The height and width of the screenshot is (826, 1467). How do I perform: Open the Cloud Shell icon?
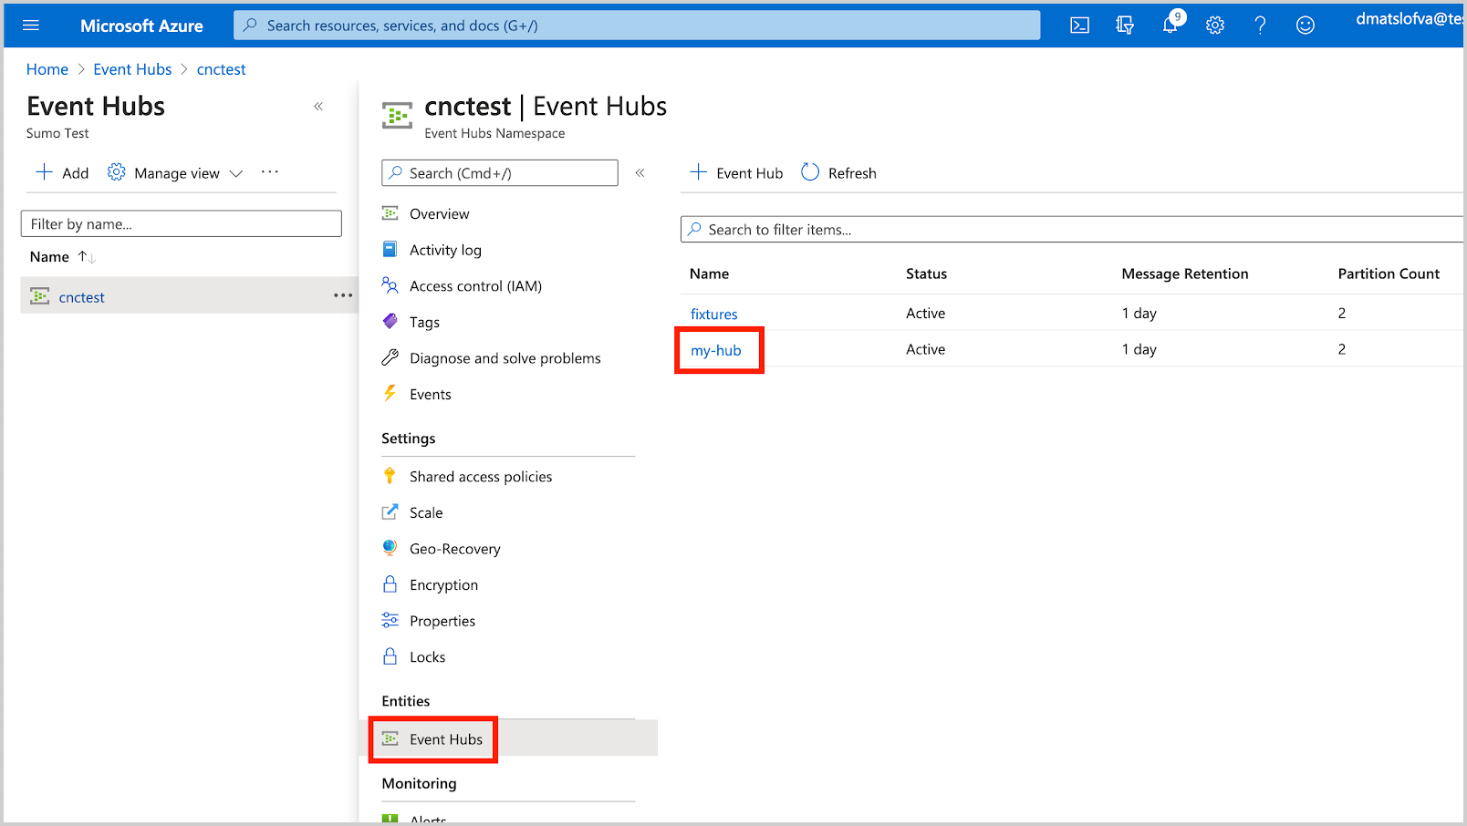point(1079,26)
